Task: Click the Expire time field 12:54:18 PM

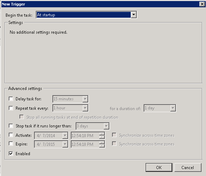Action: tap(85, 144)
